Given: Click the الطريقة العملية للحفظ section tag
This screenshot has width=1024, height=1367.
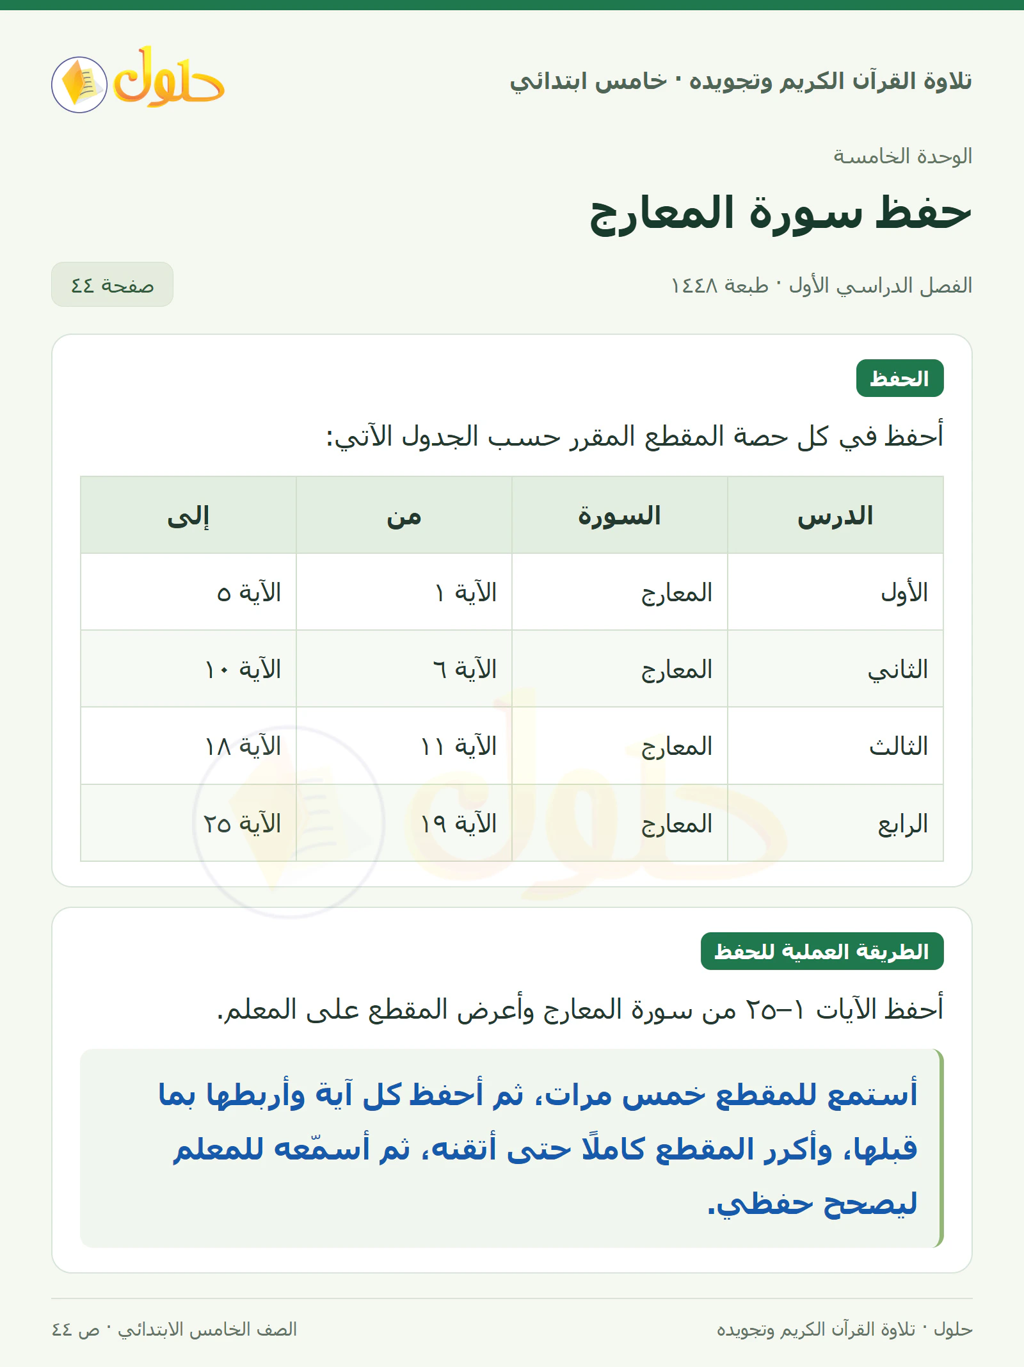Looking at the screenshot, I should pos(822,951).
